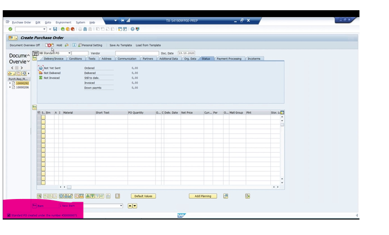Collapse item overview icon above table

[x=35, y=107]
